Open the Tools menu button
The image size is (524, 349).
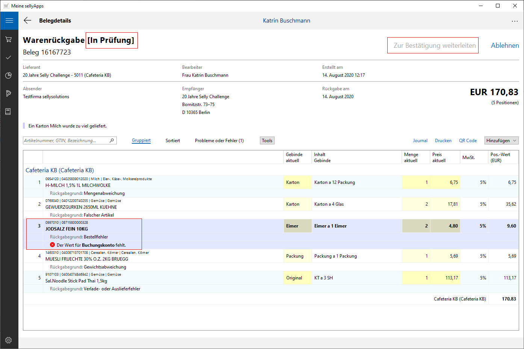pos(267,141)
